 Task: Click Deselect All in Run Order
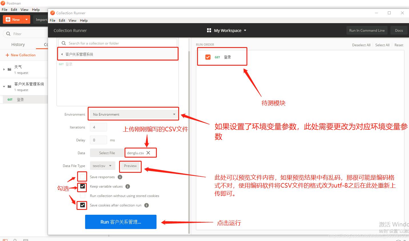coord(361,45)
